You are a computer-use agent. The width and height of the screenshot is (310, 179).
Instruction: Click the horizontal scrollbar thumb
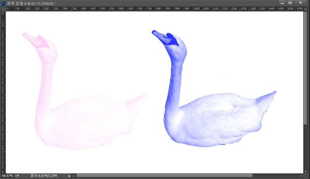165,176
